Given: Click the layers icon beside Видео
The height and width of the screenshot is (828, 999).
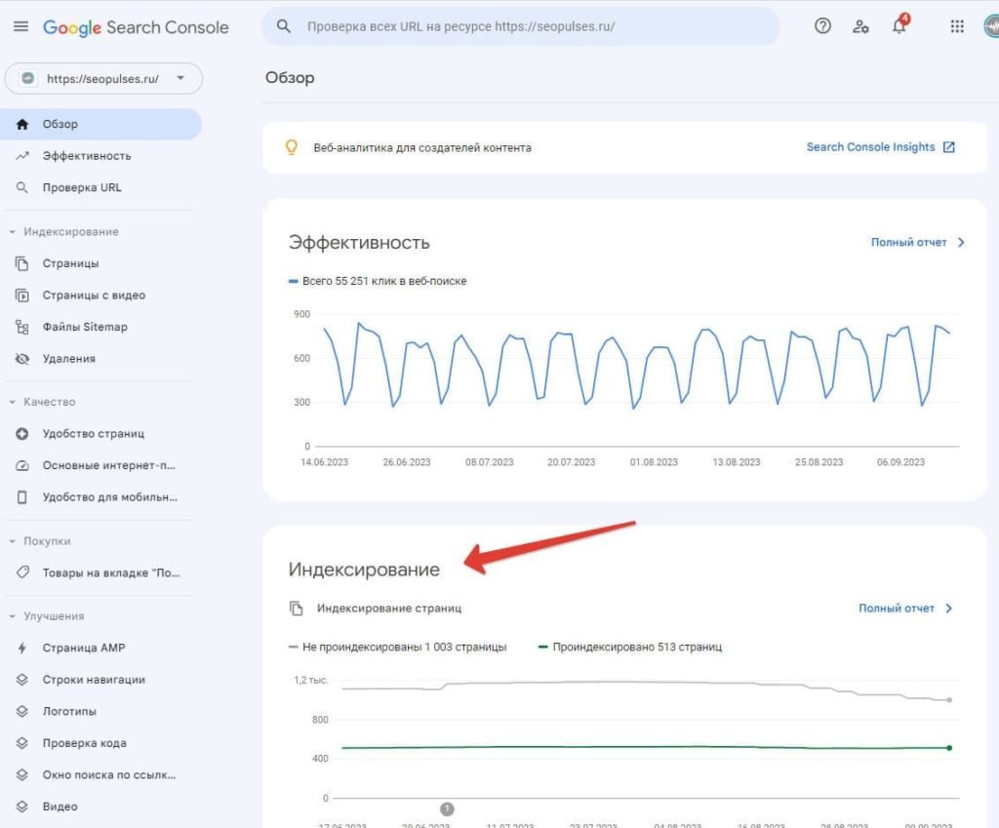Looking at the screenshot, I should [22, 806].
